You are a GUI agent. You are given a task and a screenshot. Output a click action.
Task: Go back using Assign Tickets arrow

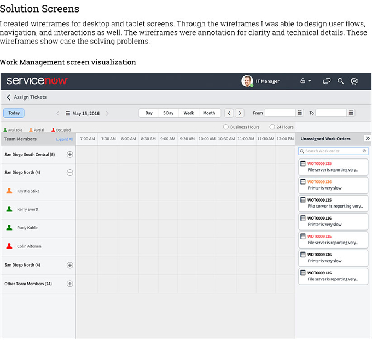pyautogui.click(x=9, y=97)
